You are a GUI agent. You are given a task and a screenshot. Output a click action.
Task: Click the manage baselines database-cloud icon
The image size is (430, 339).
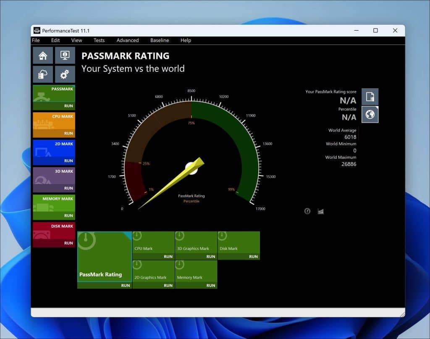pos(42,74)
